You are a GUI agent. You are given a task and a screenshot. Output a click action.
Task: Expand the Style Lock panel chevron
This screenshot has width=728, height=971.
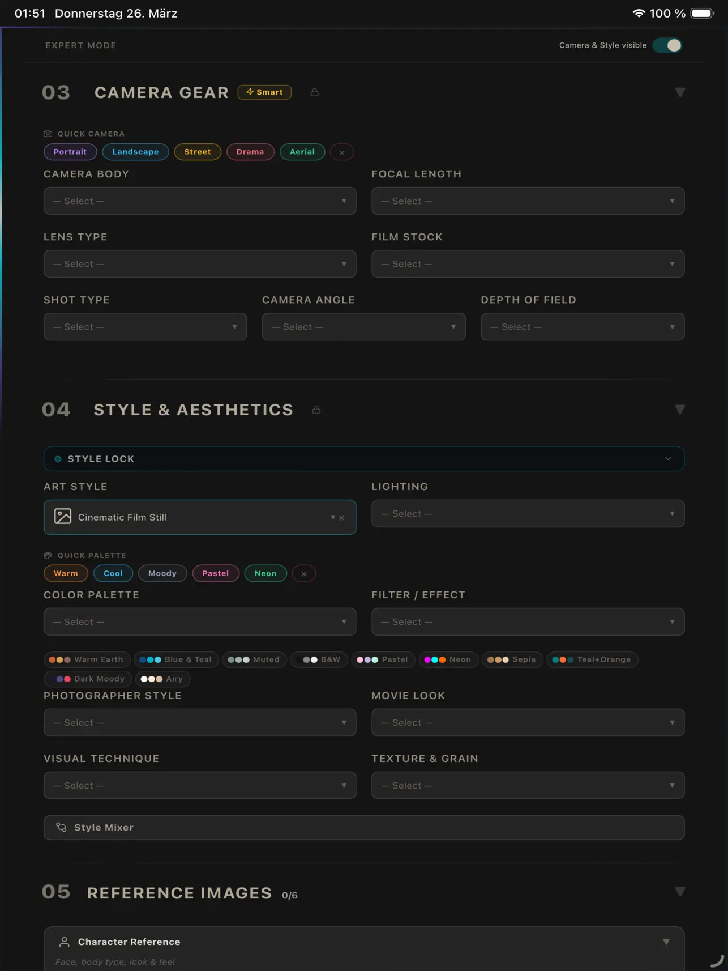coord(668,459)
